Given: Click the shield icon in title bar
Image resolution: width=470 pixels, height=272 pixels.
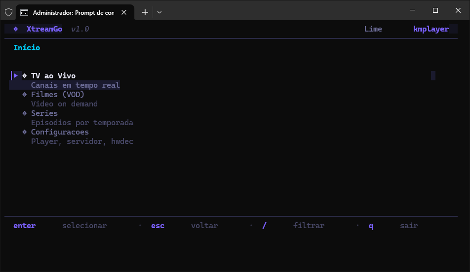Looking at the screenshot, I should pyautogui.click(x=9, y=12).
